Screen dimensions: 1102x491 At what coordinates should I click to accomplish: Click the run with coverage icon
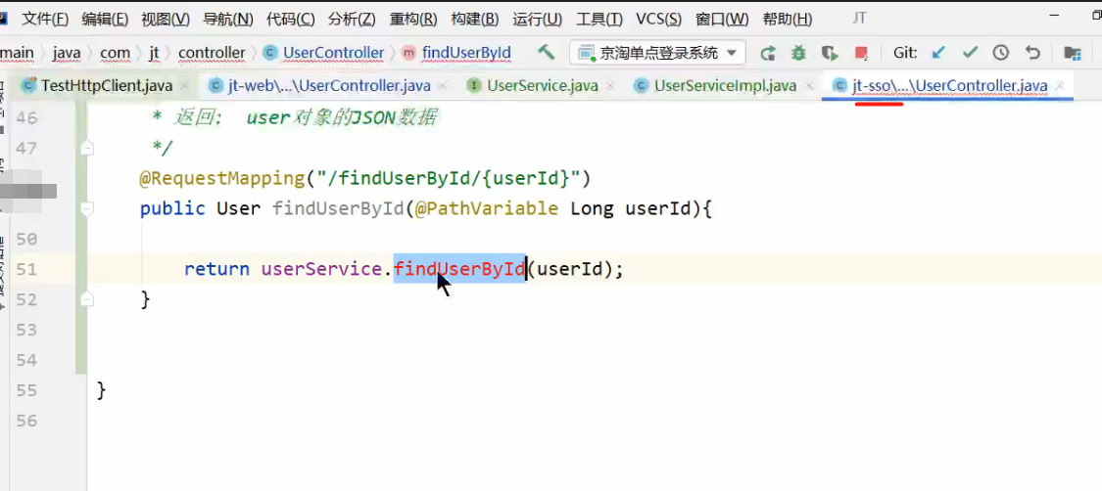pos(830,53)
